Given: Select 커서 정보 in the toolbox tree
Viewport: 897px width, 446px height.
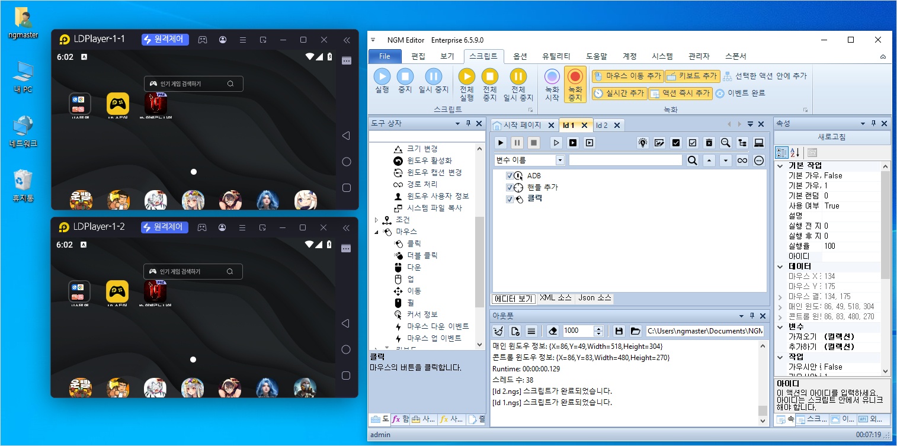Looking at the screenshot, I should tap(422, 315).
